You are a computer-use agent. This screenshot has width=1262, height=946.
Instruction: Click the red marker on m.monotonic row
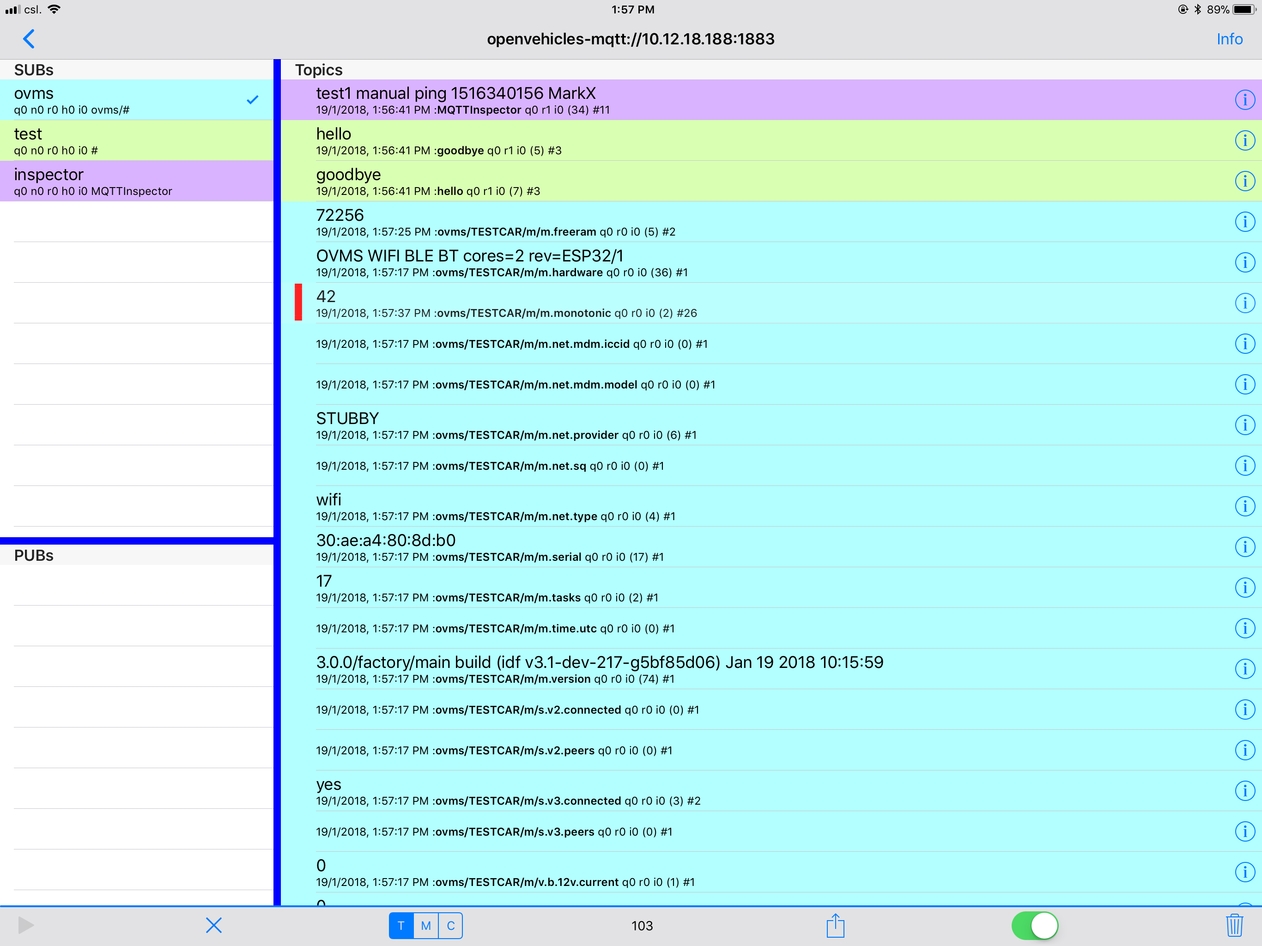(x=298, y=303)
